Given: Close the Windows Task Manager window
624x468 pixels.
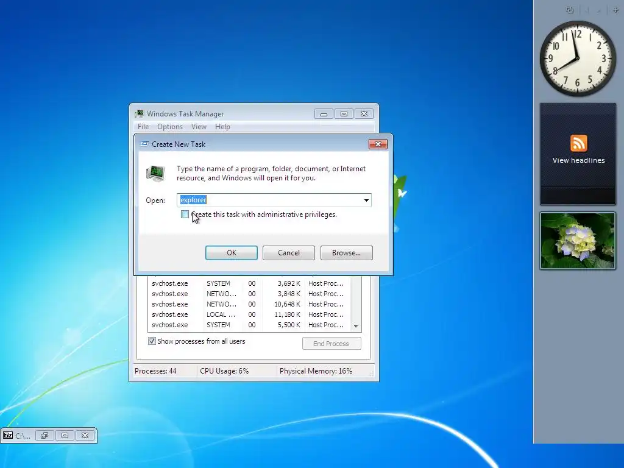Looking at the screenshot, I should click(x=364, y=114).
